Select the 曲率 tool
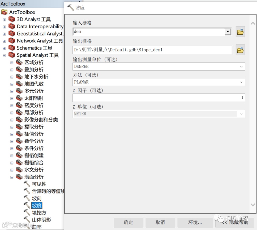This screenshot has height=230, width=257. [x=37, y=227]
